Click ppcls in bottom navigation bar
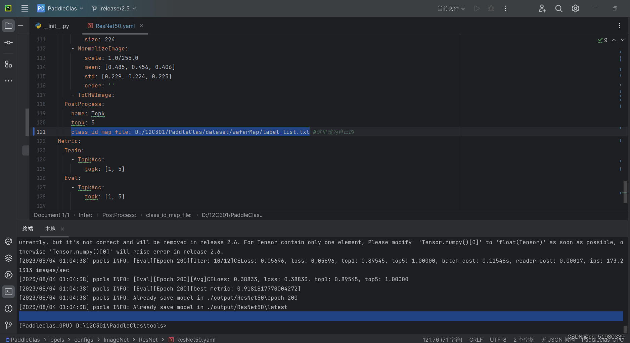This screenshot has height=343, width=630. 57,340
